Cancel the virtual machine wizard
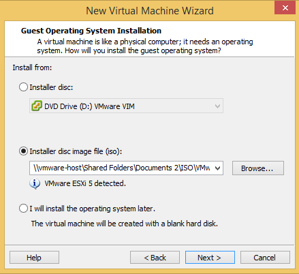The width and height of the screenshot is (299, 274). tap(265, 258)
